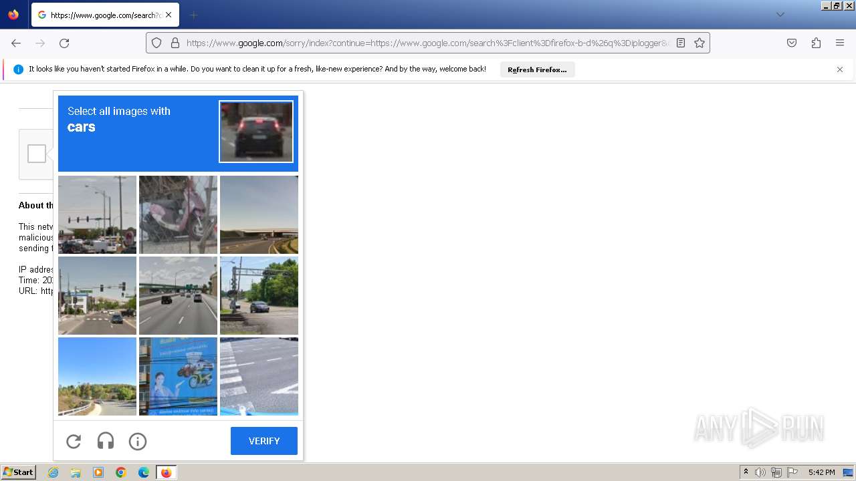Image resolution: width=856 pixels, height=481 pixels.
Task: Select the intersection with cars image tile
Action: click(97, 295)
